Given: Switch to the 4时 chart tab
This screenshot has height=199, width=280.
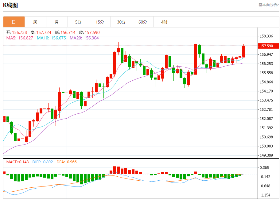Looking at the screenshot, I should [164, 22].
